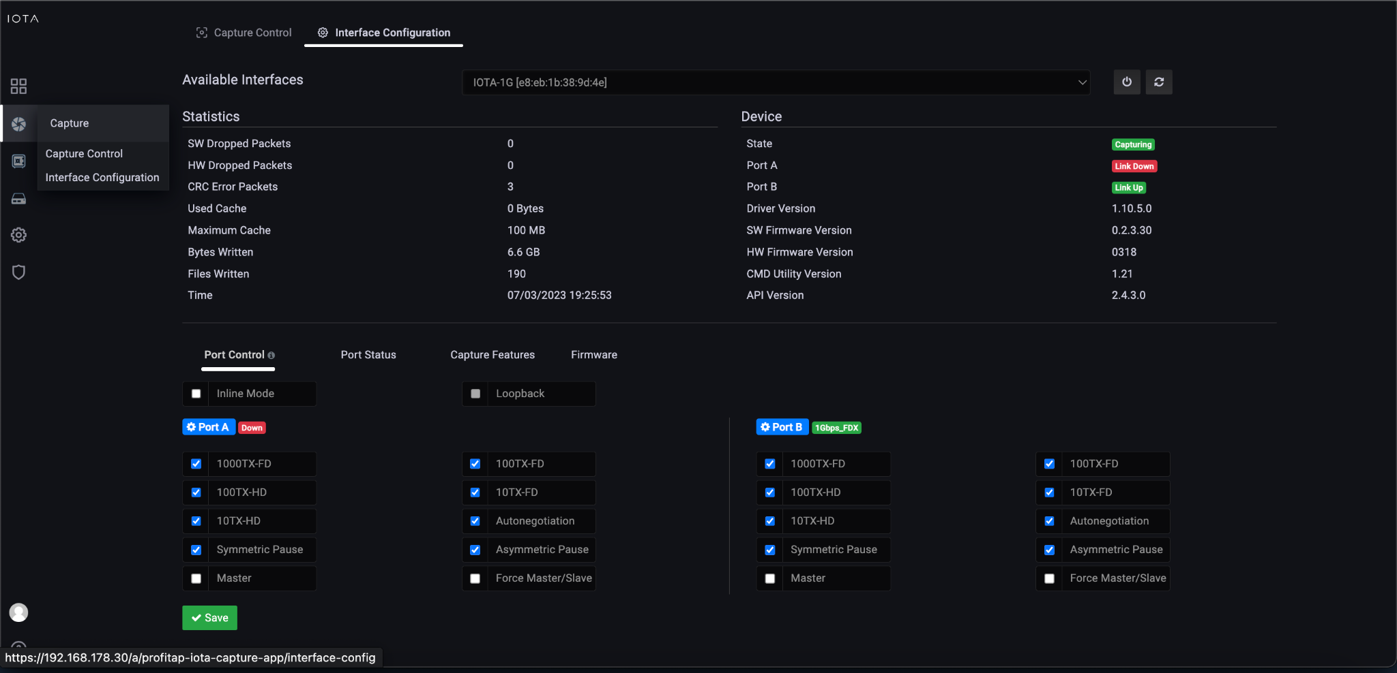The width and height of the screenshot is (1397, 673).
Task: Switch to the Capture Control tab
Action: click(x=244, y=33)
